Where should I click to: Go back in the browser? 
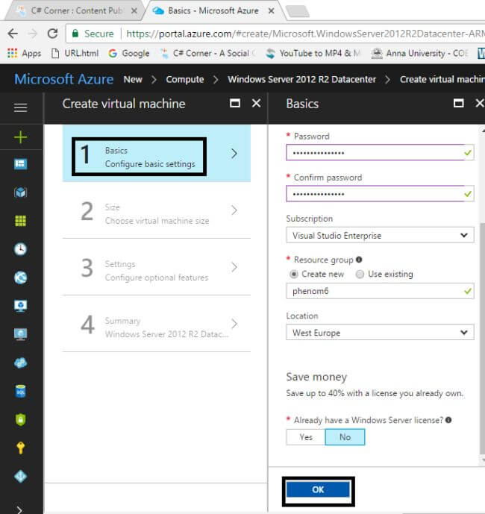(x=13, y=34)
